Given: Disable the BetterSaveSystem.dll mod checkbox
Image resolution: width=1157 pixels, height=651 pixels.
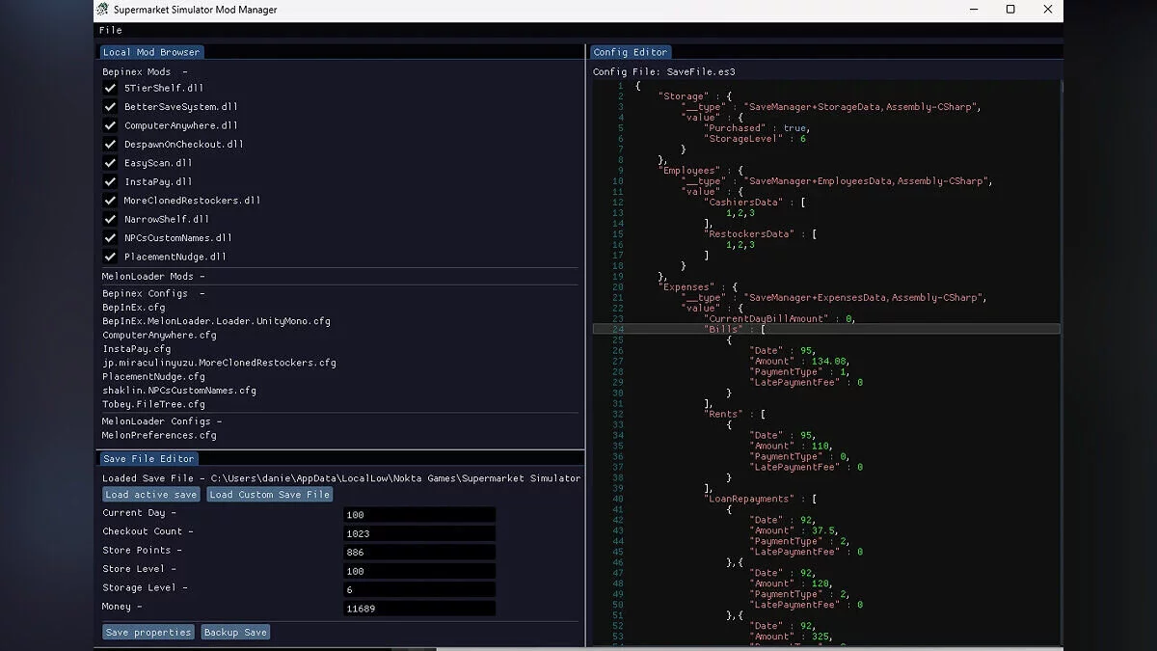Looking at the screenshot, I should pos(110,107).
